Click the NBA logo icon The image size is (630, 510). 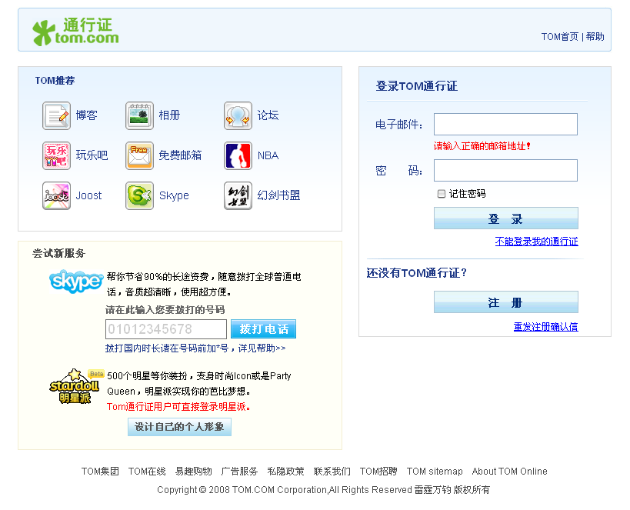238,155
